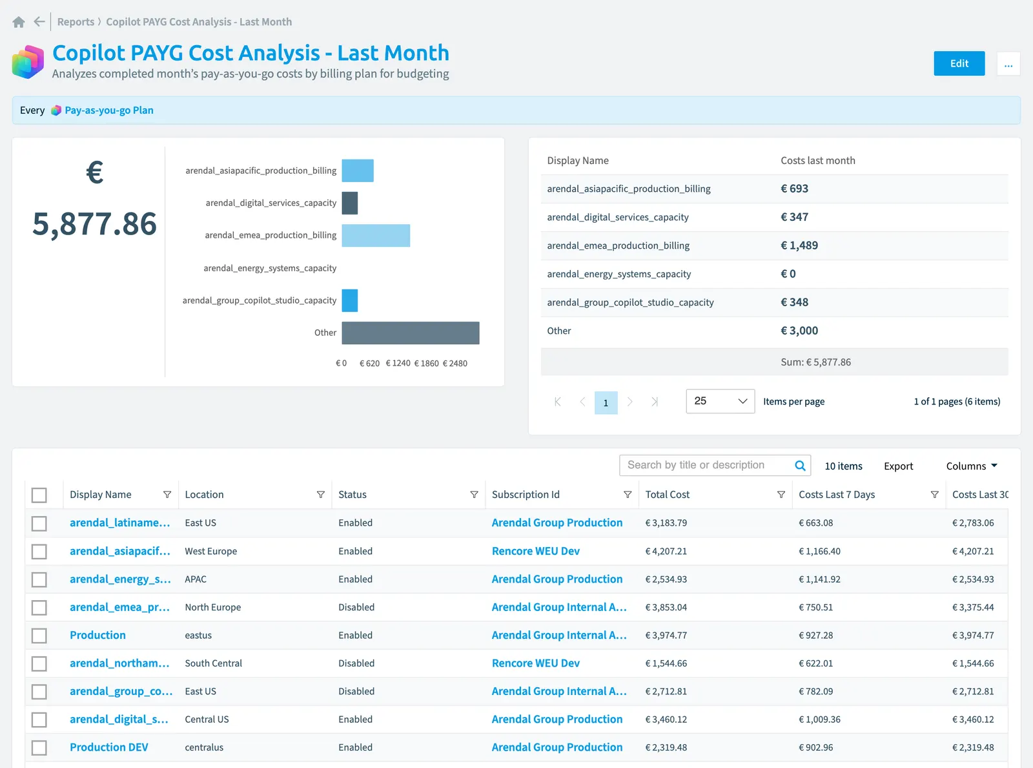
Task: Open the items per page dropdown
Action: coord(721,401)
